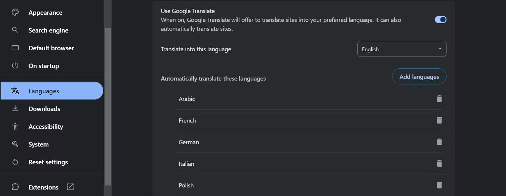
Task: Delete Arabic from auto-translate list
Action: 439,99
